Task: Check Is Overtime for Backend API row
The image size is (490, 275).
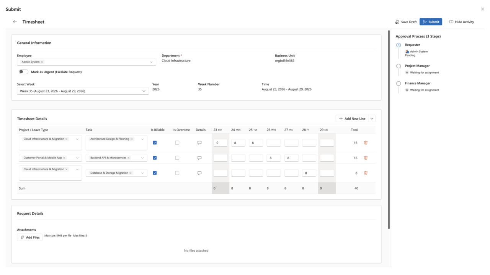Action: tap(177, 158)
